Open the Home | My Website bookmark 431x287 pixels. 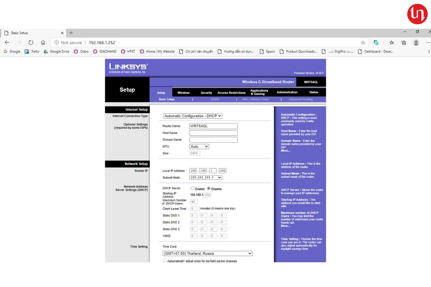(157, 51)
